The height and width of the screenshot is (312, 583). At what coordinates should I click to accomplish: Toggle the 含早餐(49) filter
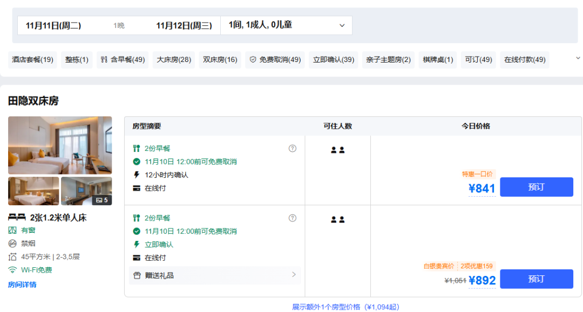coord(123,60)
